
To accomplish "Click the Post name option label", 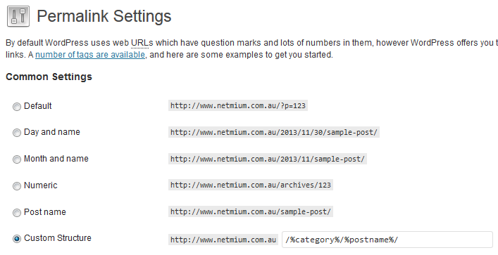I will point(45,212).
